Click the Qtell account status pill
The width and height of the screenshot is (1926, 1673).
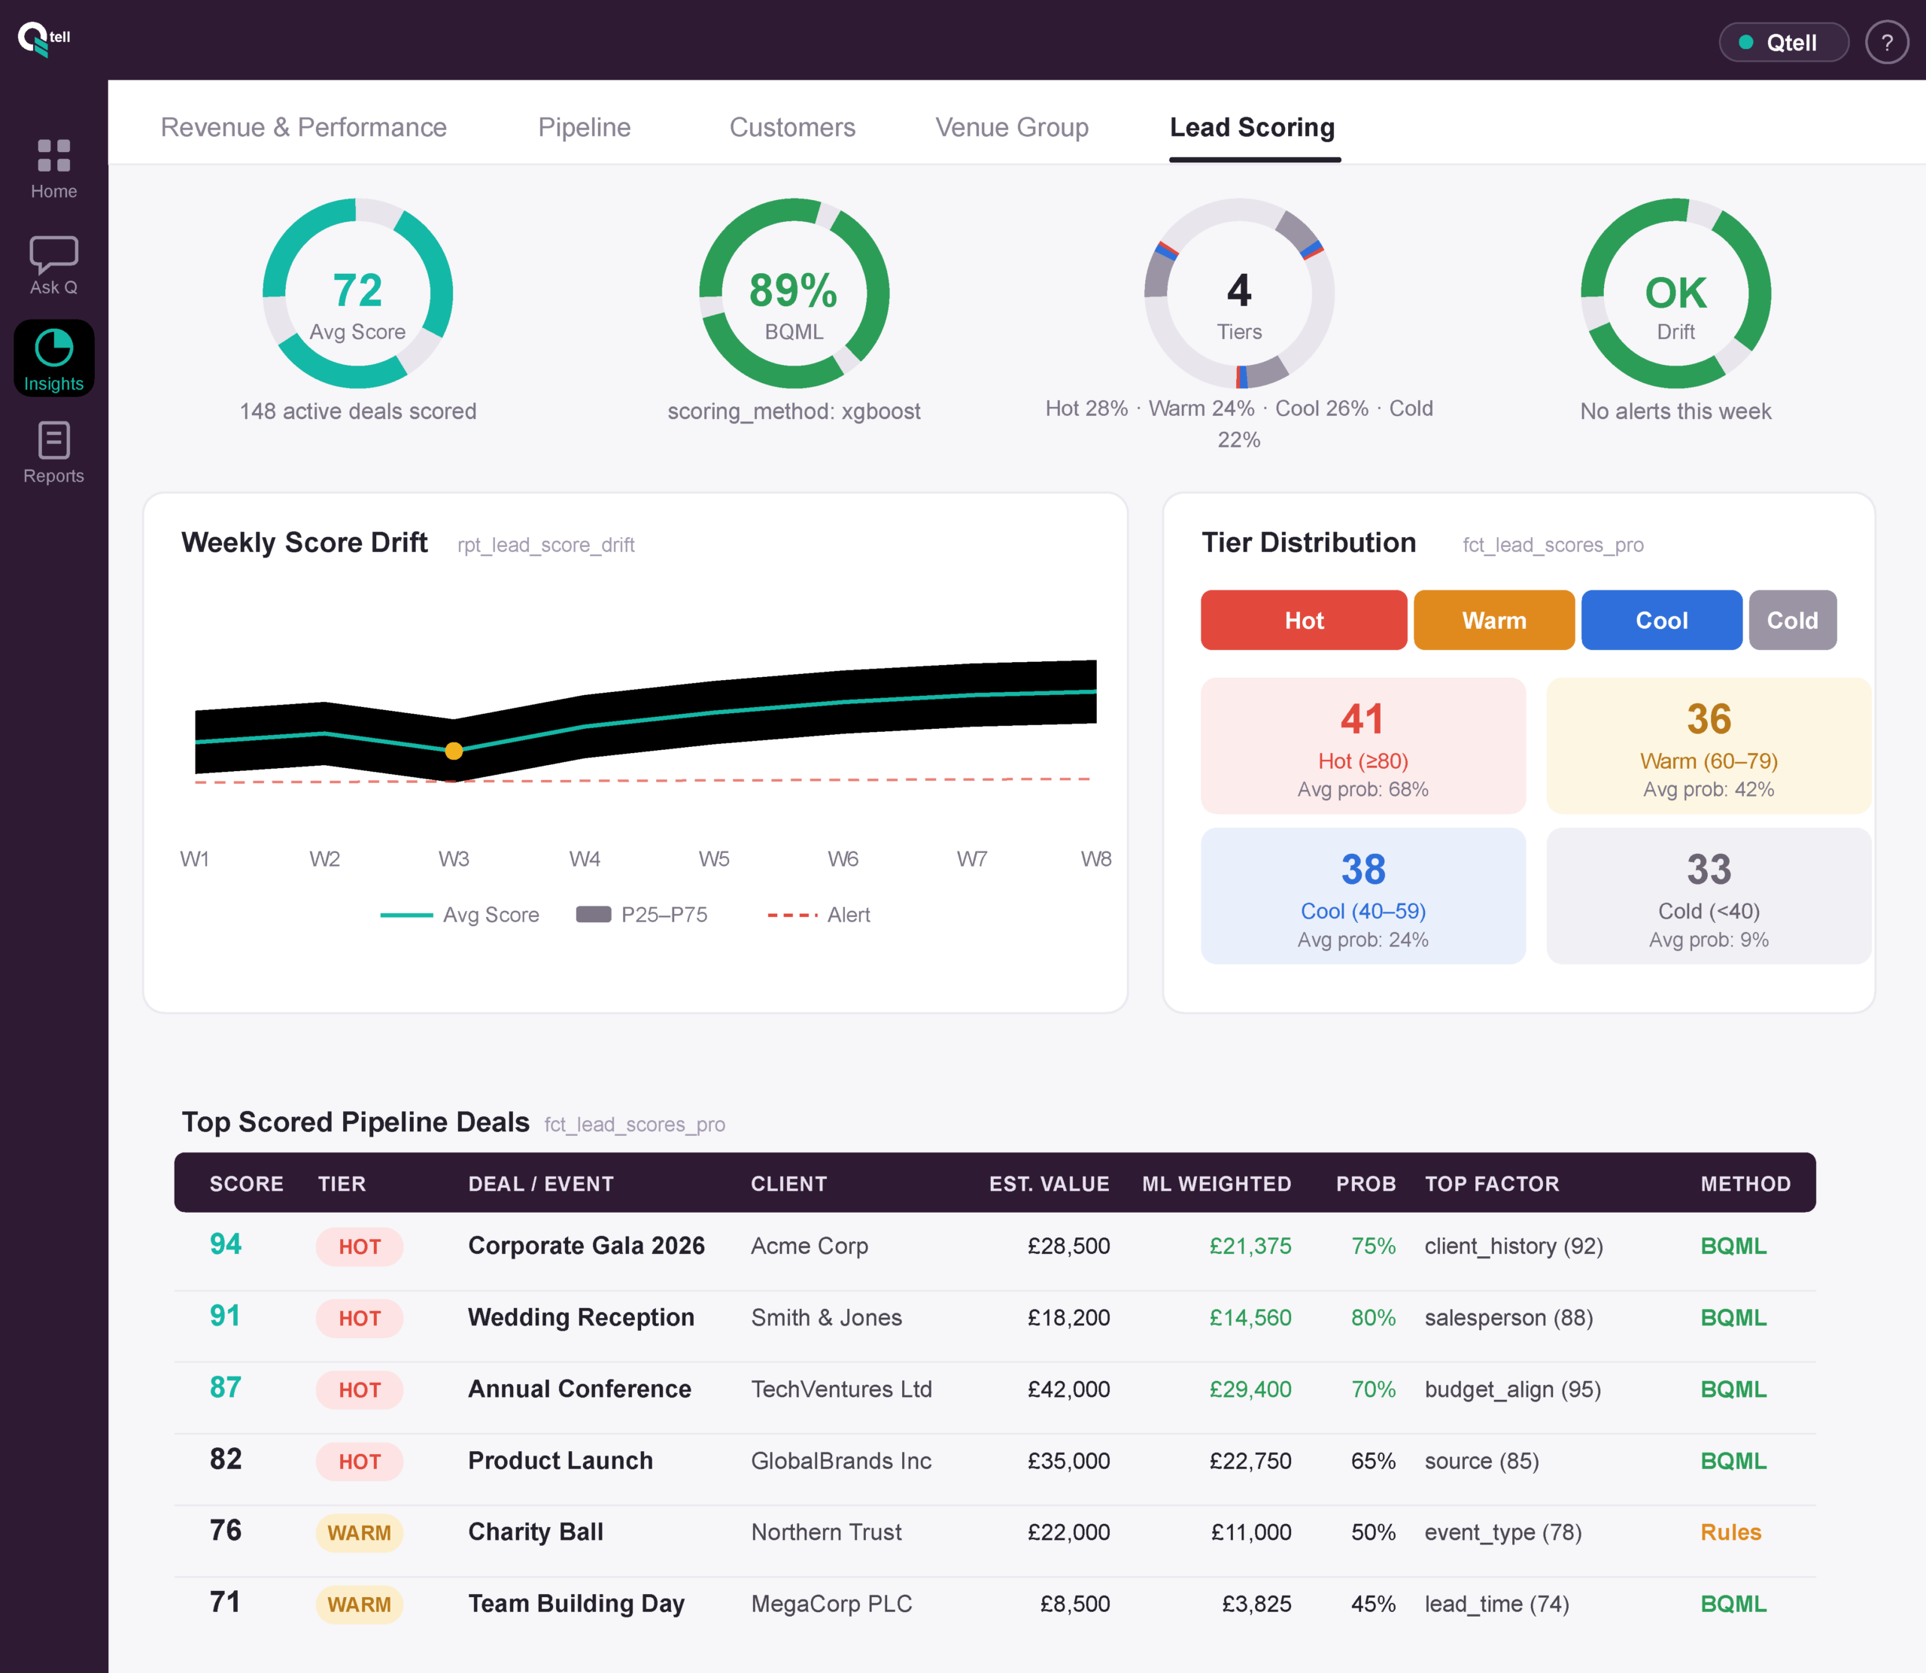[x=1783, y=43]
